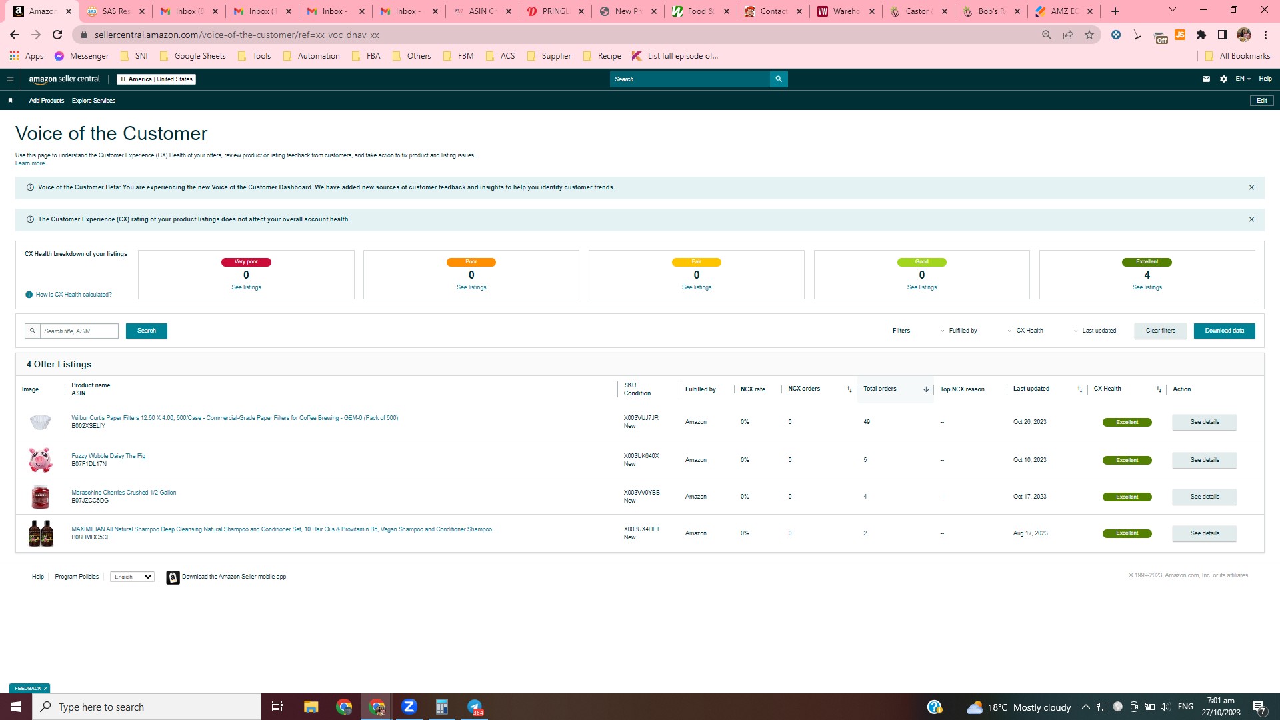Image resolution: width=1280 pixels, height=720 pixels.
Task: Open the English footer language selector
Action: coord(132,577)
